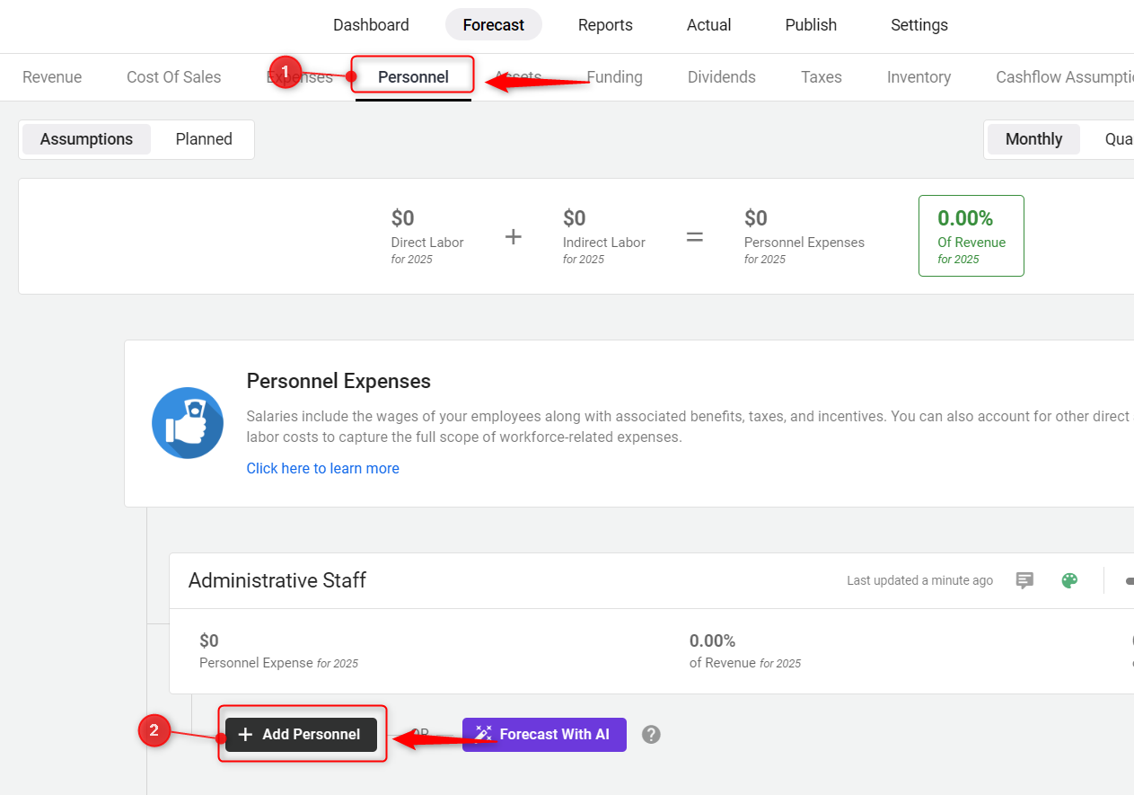1134x795 pixels.
Task: Click the Administrative Staff group title
Action: [277, 580]
